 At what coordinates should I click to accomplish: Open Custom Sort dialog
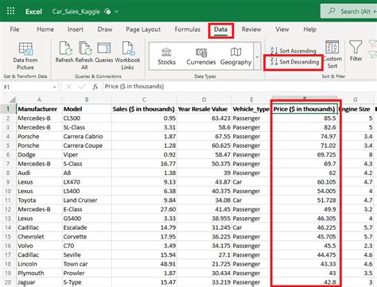pyautogui.click(x=332, y=55)
